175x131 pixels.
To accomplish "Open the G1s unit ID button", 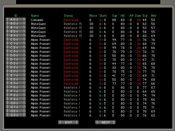I will pos(16,107).
